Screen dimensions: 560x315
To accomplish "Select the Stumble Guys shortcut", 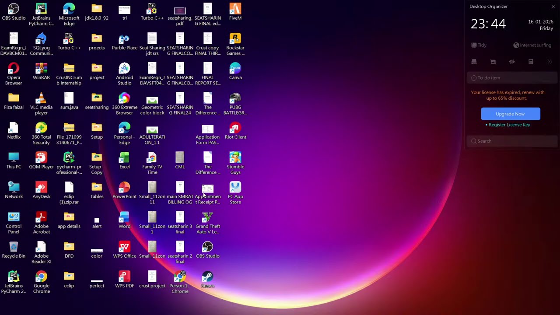I will pos(235,163).
